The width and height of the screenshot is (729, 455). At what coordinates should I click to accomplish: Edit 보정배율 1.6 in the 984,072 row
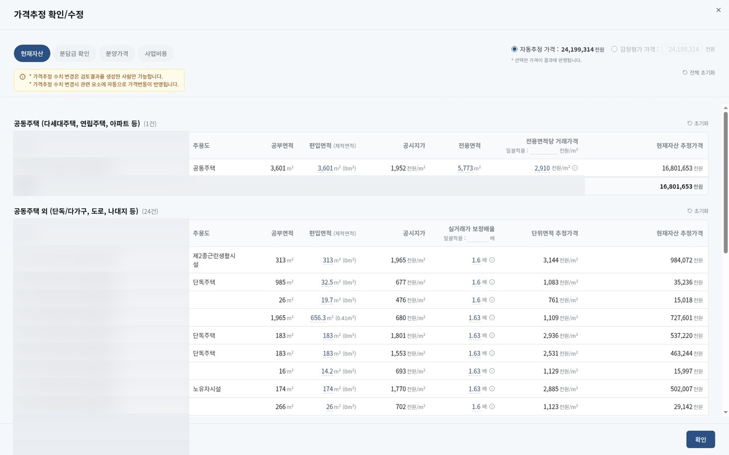476,260
